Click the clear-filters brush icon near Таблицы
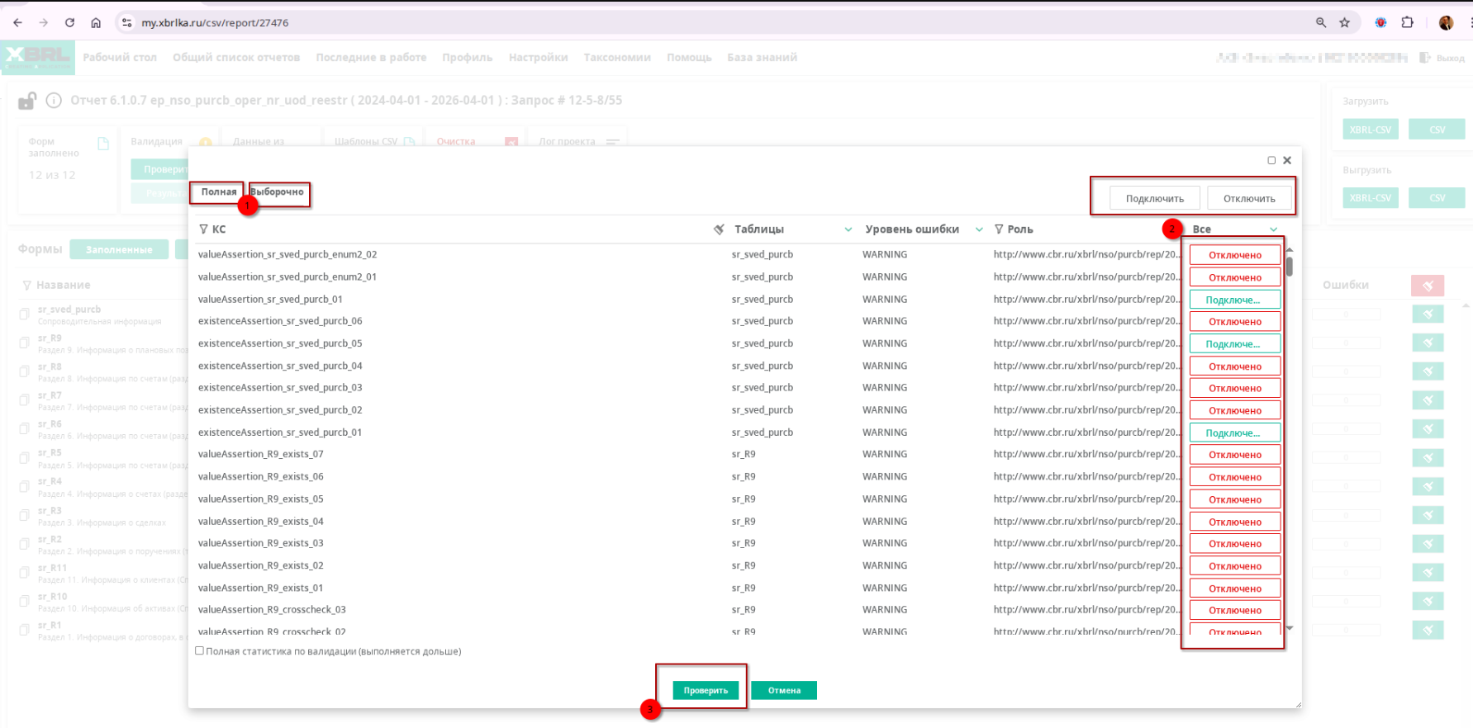 point(719,229)
